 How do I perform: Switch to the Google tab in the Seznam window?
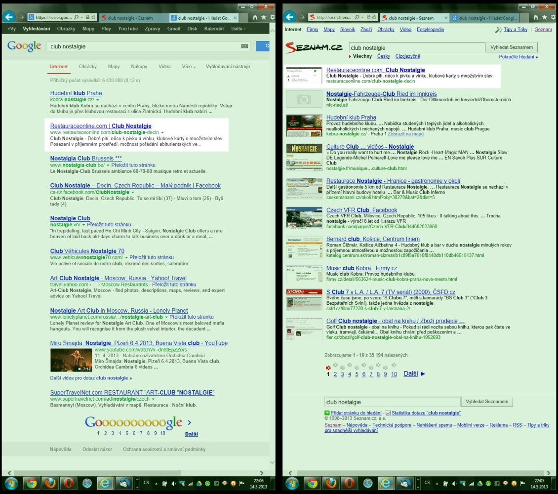pos(485,18)
